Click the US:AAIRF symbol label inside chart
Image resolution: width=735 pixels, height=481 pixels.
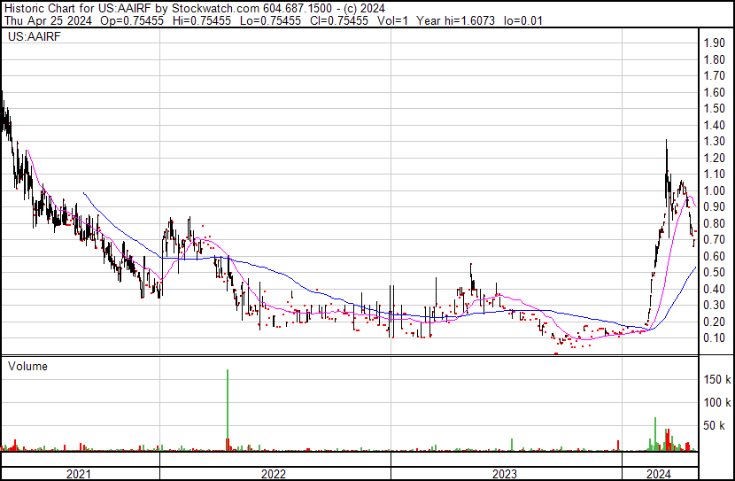pyautogui.click(x=29, y=38)
